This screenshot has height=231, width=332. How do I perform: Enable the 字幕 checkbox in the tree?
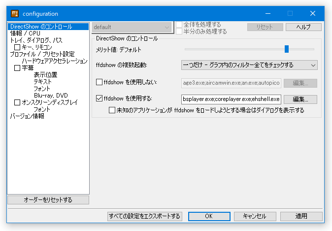click(x=17, y=68)
